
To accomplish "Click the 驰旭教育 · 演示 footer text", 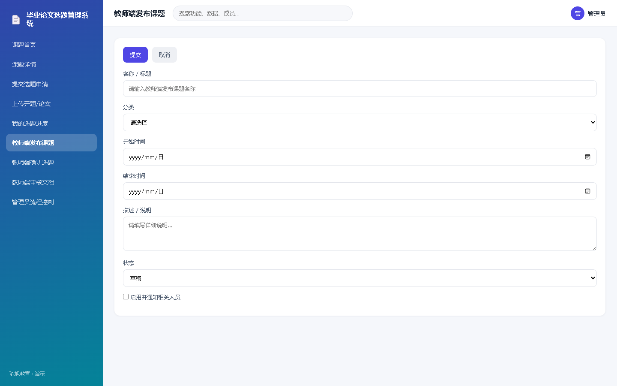I will pyautogui.click(x=27, y=374).
